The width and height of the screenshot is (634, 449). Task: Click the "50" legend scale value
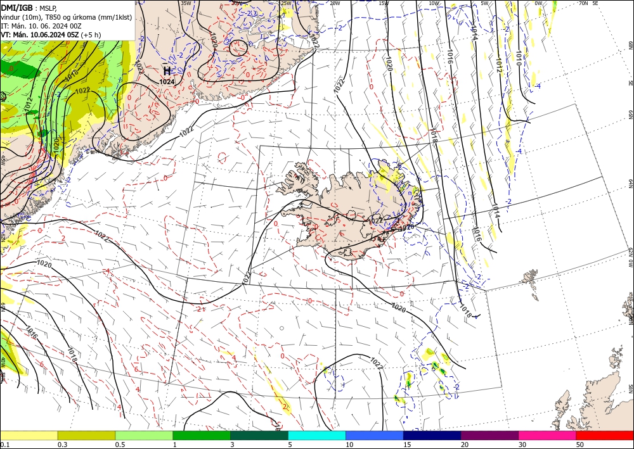[x=580, y=445]
